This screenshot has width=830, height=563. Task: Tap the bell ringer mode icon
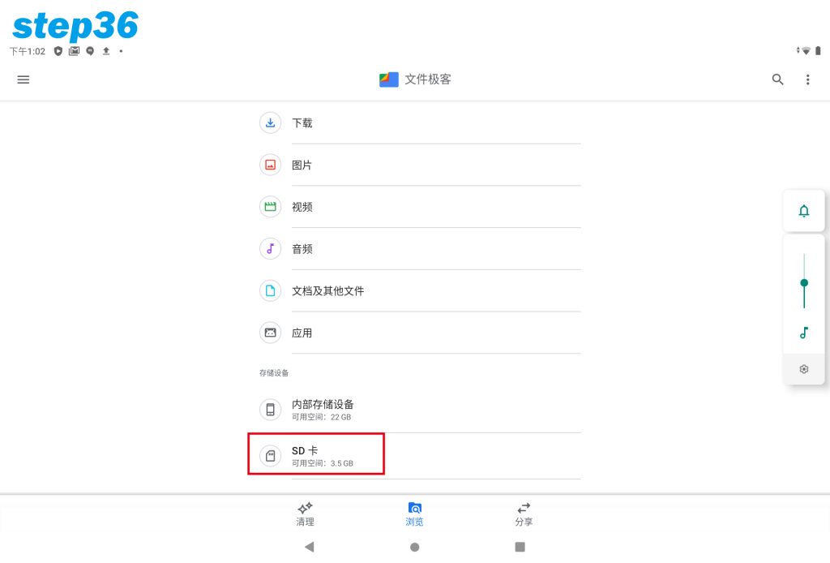(x=803, y=211)
